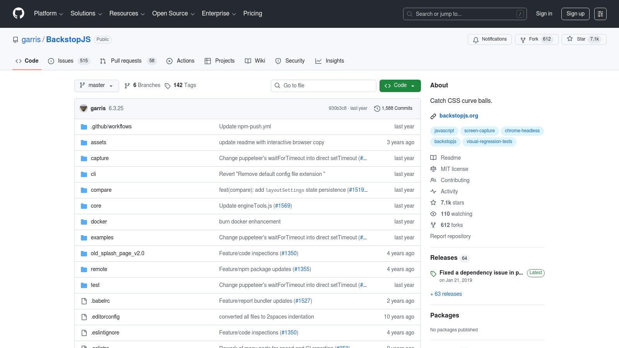Click the GitHub logo in the top left
The image size is (619, 348).
[18, 13]
